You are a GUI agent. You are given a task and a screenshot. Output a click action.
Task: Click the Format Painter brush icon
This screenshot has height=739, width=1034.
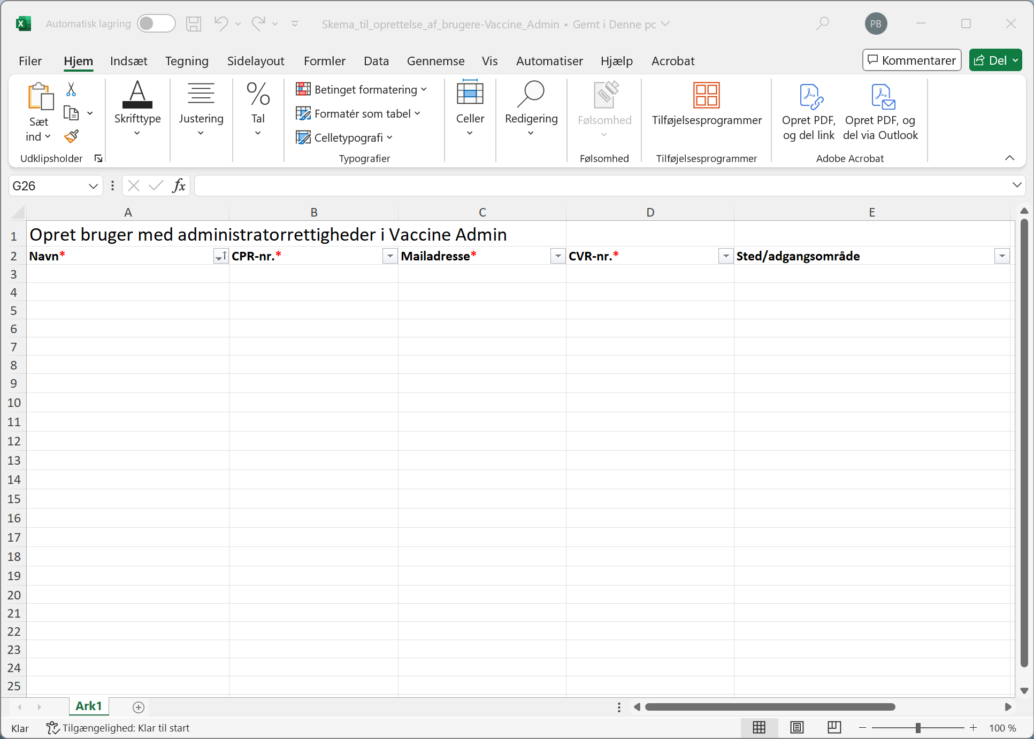tap(71, 137)
